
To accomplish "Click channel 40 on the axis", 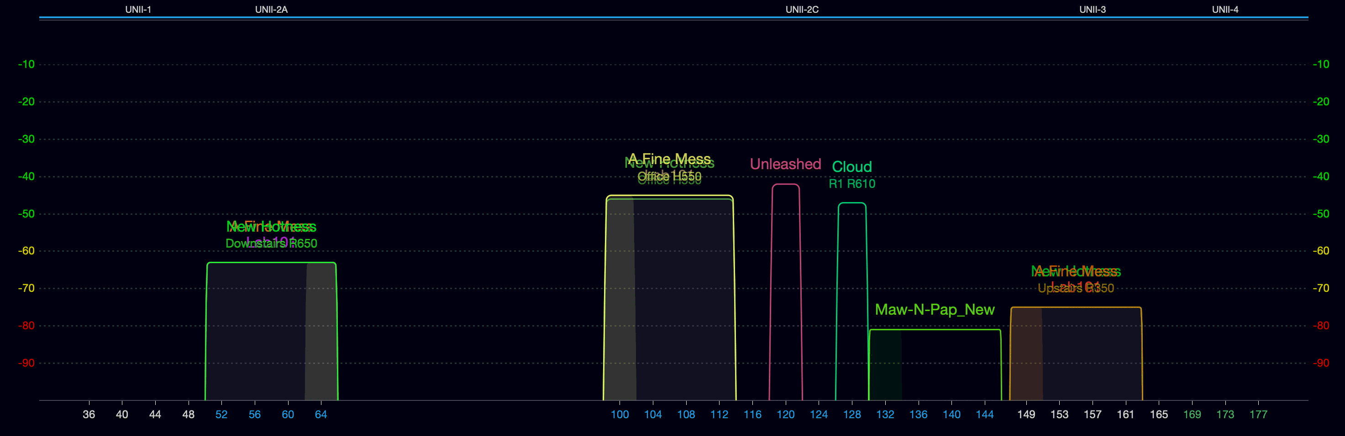I will click(x=121, y=415).
